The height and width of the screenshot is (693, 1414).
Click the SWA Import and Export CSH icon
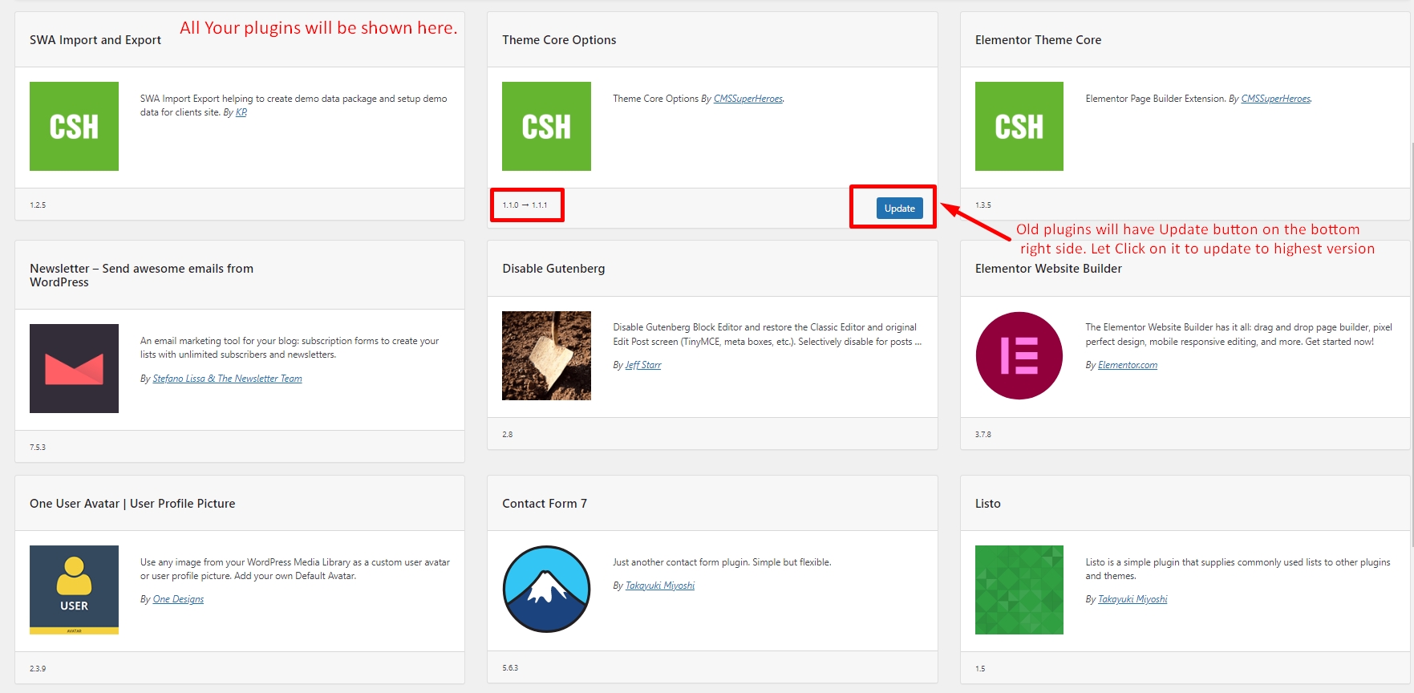click(x=74, y=126)
